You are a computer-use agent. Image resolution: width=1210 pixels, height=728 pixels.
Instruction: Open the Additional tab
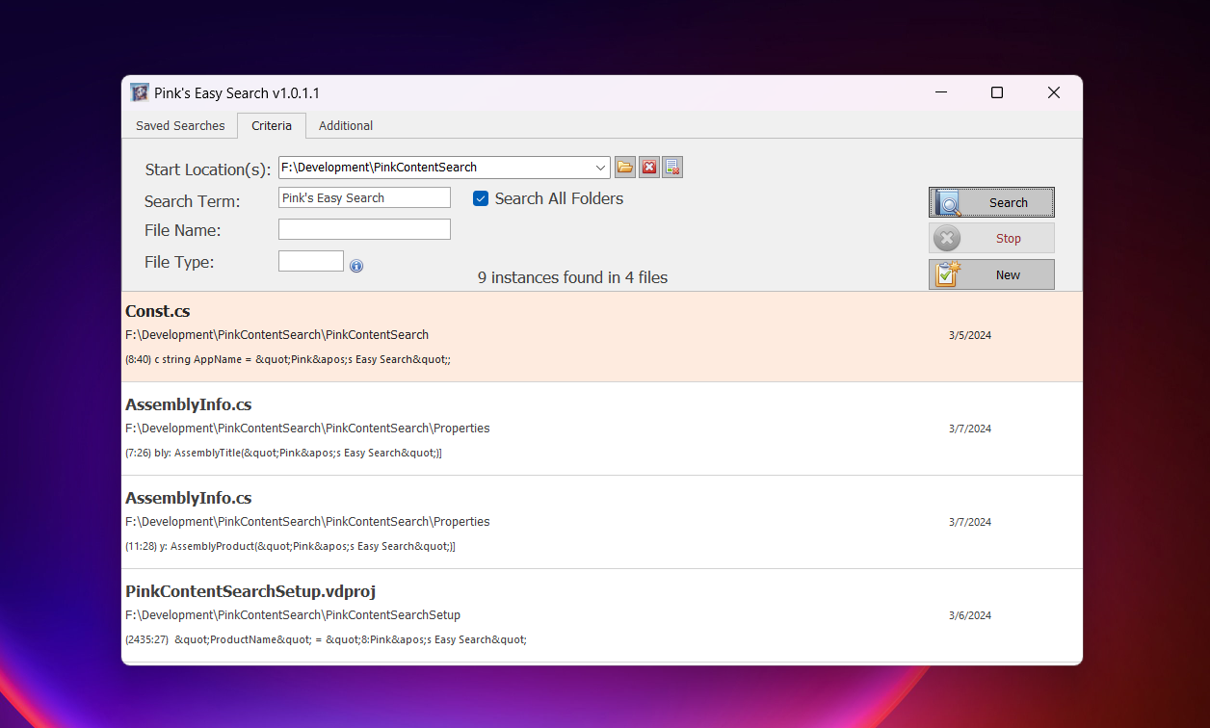tap(346, 126)
